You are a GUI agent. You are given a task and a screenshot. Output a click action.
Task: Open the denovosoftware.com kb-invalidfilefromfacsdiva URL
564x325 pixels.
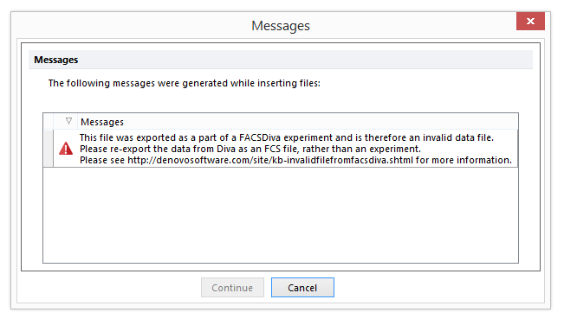(270, 160)
